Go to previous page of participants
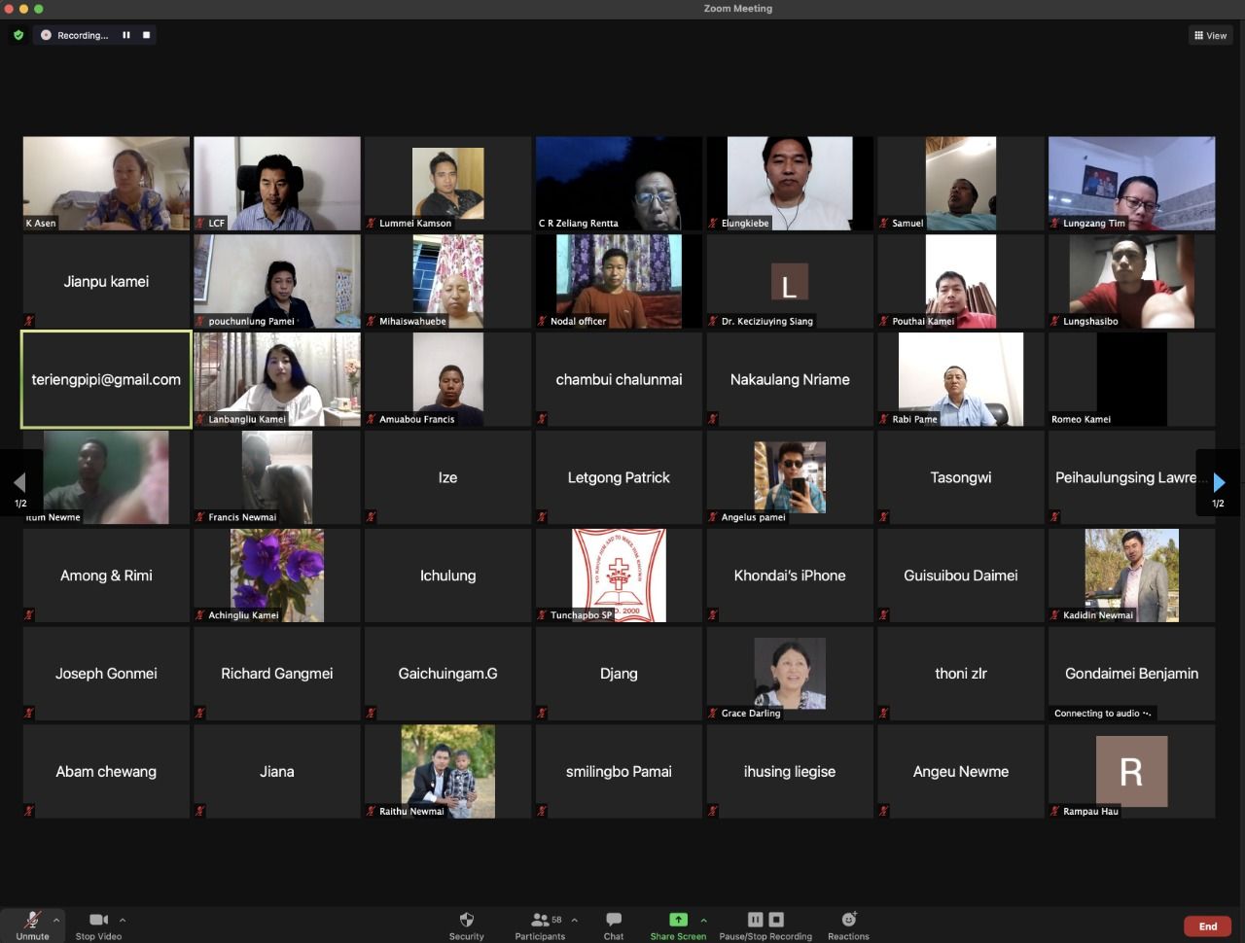The width and height of the screenshot is (1245, 943). coord(19,482)
